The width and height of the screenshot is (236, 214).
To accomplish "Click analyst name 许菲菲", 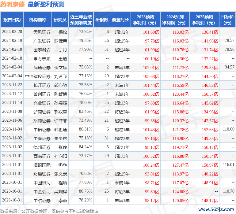I will tap(61, 120).
